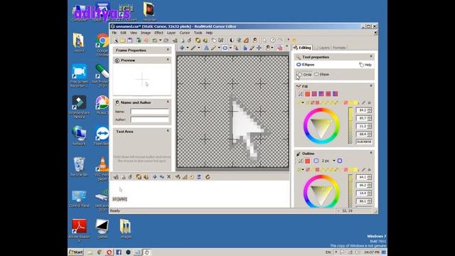Click the Author input field

[150, 119]
